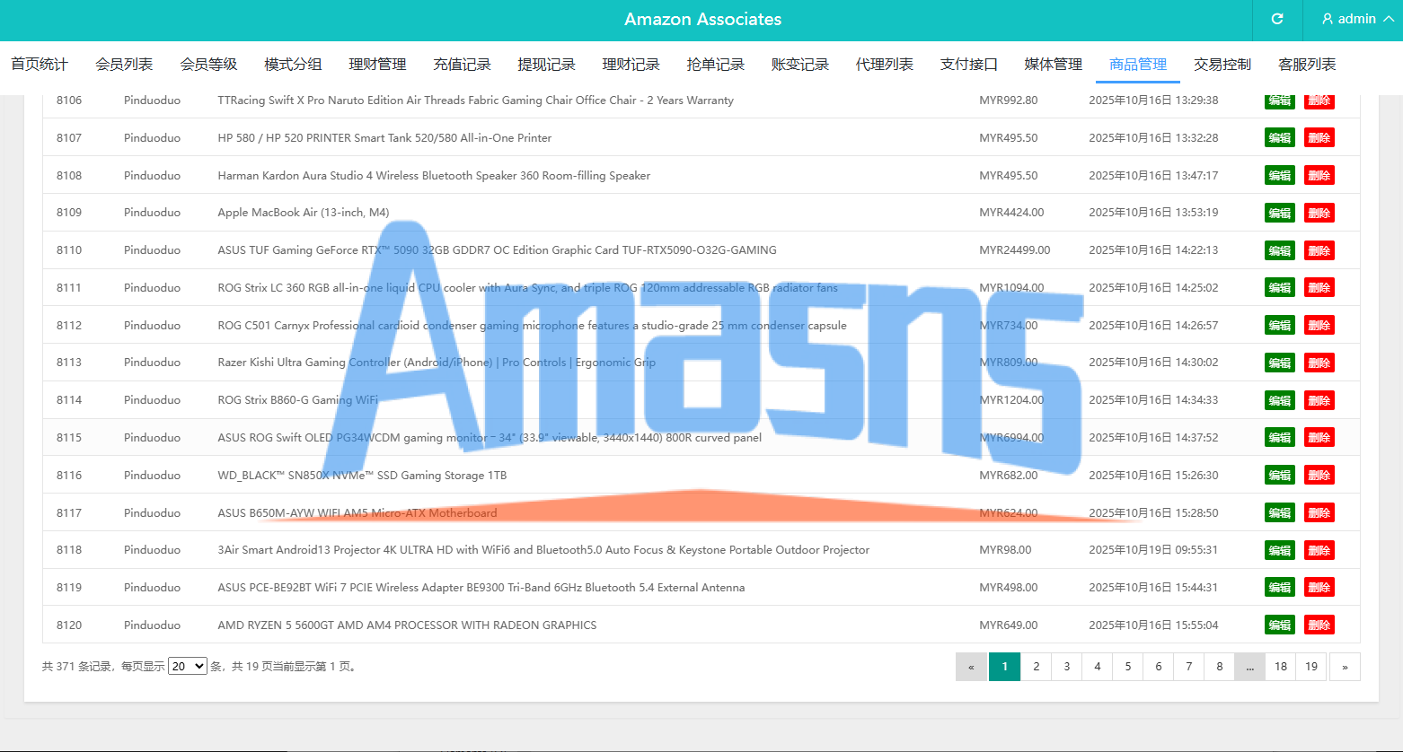Delete product 8116 WD_BLACK SSD row
This screenshot has width=1403, height=752.
(1319, 475)
